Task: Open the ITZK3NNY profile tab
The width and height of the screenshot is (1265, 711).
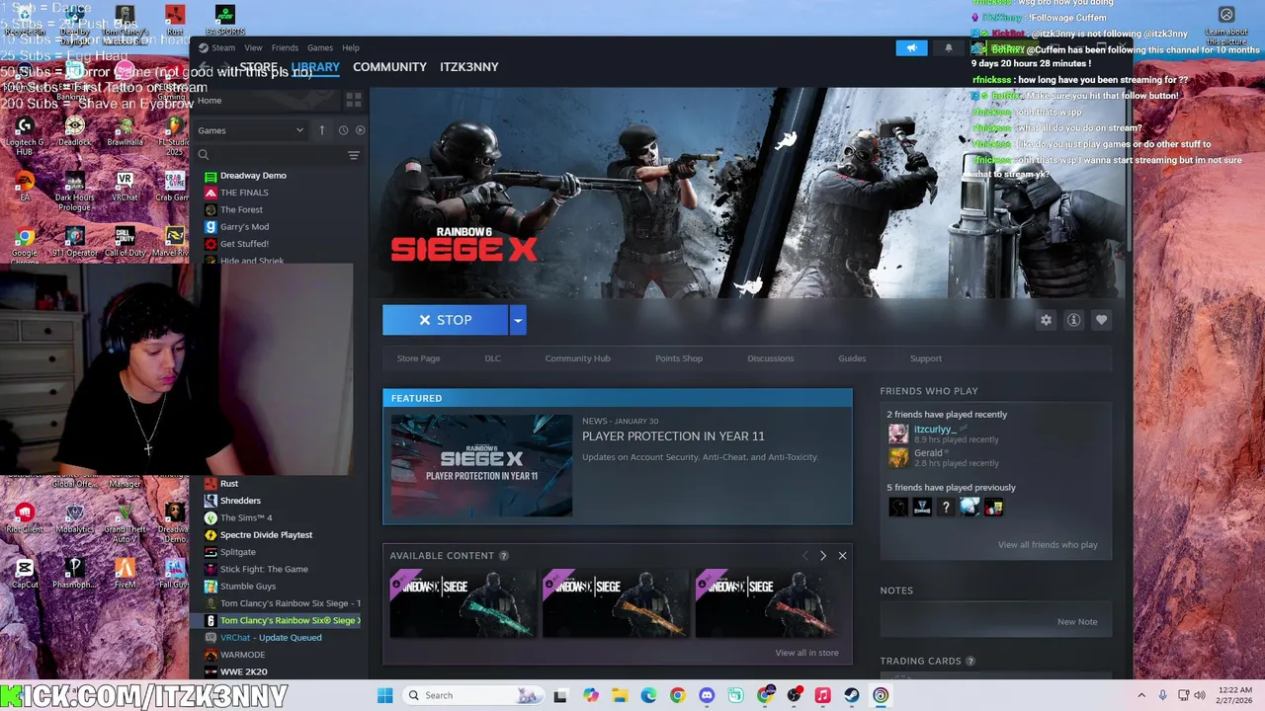Action: click(x=468, y=67)
